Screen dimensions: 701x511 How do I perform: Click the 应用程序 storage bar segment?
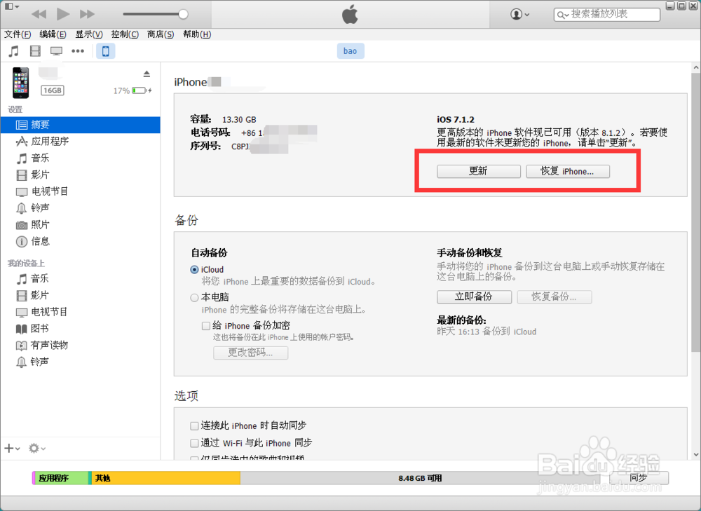click(x=61, y=478)
